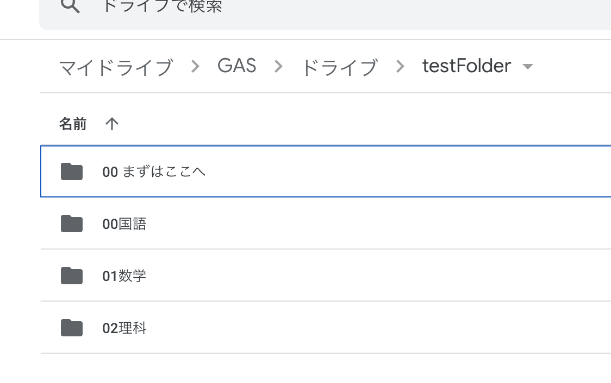The height and width of the screenshot is (383, 611).
Task: Expand the testFolder dropdown arrow
Action: pyautogui.click(x=528, y=67)
